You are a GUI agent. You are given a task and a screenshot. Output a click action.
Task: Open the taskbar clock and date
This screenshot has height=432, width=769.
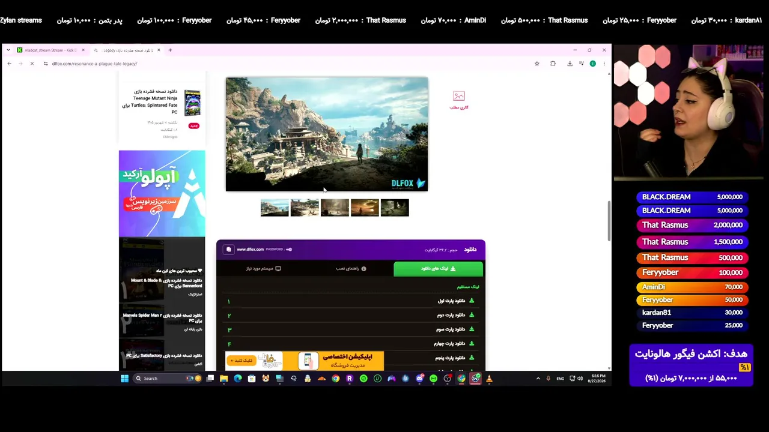click(x=598, y=379)
